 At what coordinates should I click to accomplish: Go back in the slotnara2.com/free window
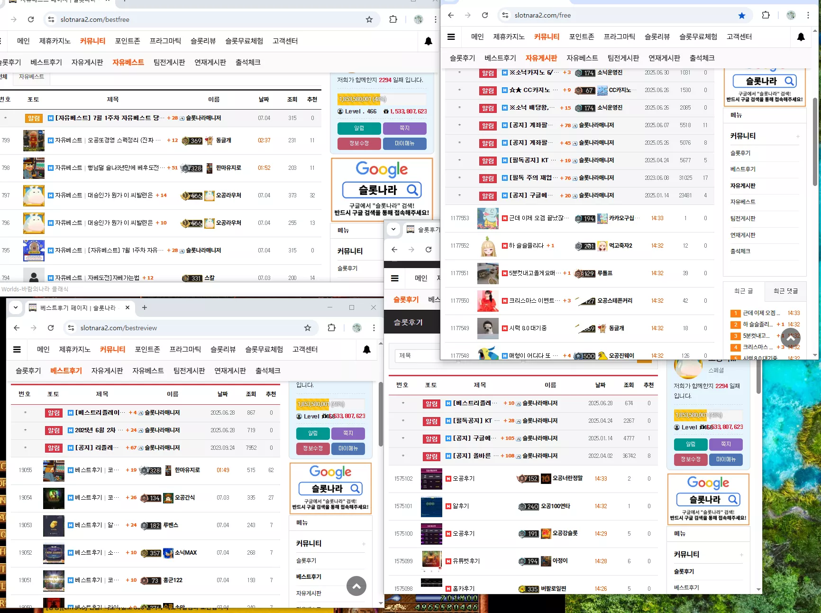(451, 15)
